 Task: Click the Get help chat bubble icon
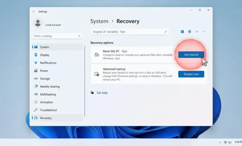click(92, 93)
